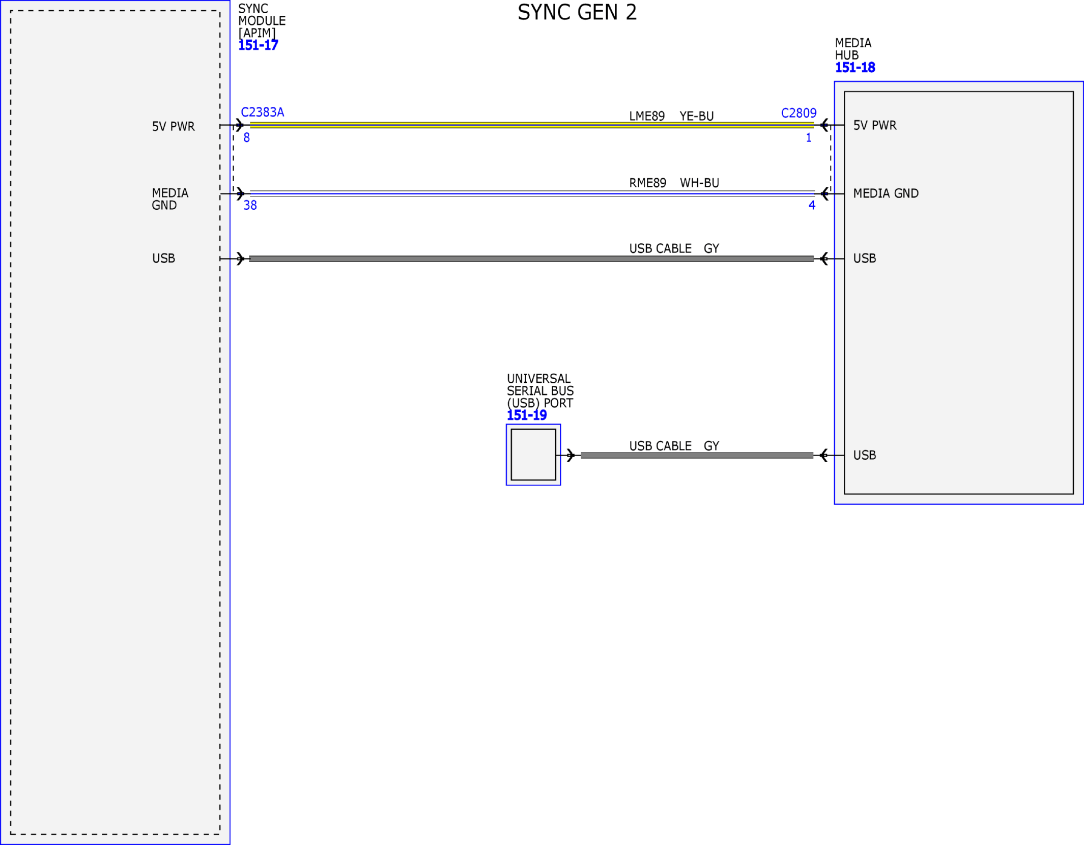Click the lower USB CABLE GY label
The height and width of the screenshot is (845, 1084).
674,446
